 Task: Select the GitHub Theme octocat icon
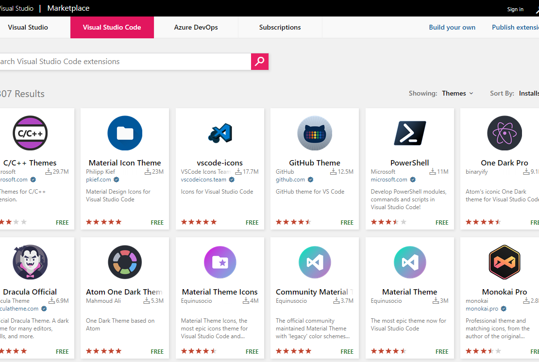click(315, 133)
